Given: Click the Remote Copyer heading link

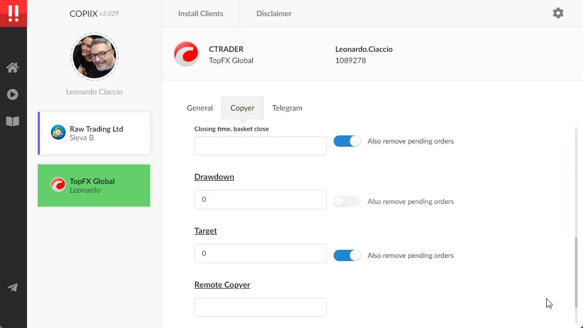Looking at the screenshot, I should [x=222, y=284].
